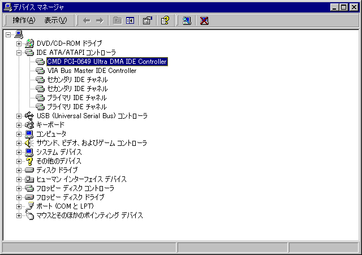Click the フロッピー ディスク ドライブ icon
The width and height of the screenshot is (362, 255).
[29, 197]
